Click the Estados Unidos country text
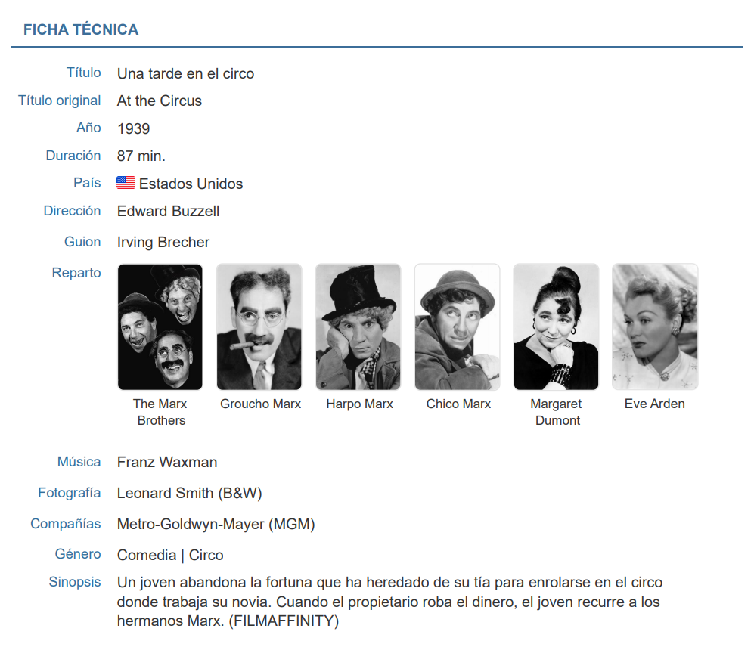754x650 pixels. click(x=191, y=184)
